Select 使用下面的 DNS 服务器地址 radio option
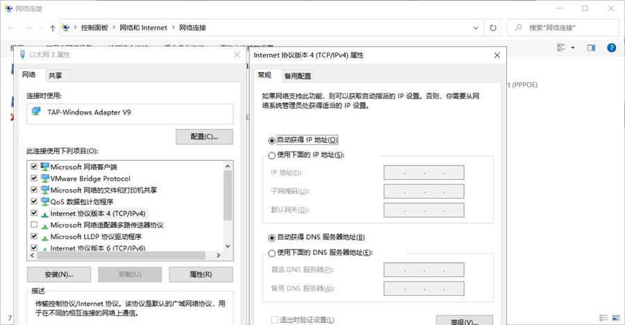625x325 pixels. (x=272, y=253)
